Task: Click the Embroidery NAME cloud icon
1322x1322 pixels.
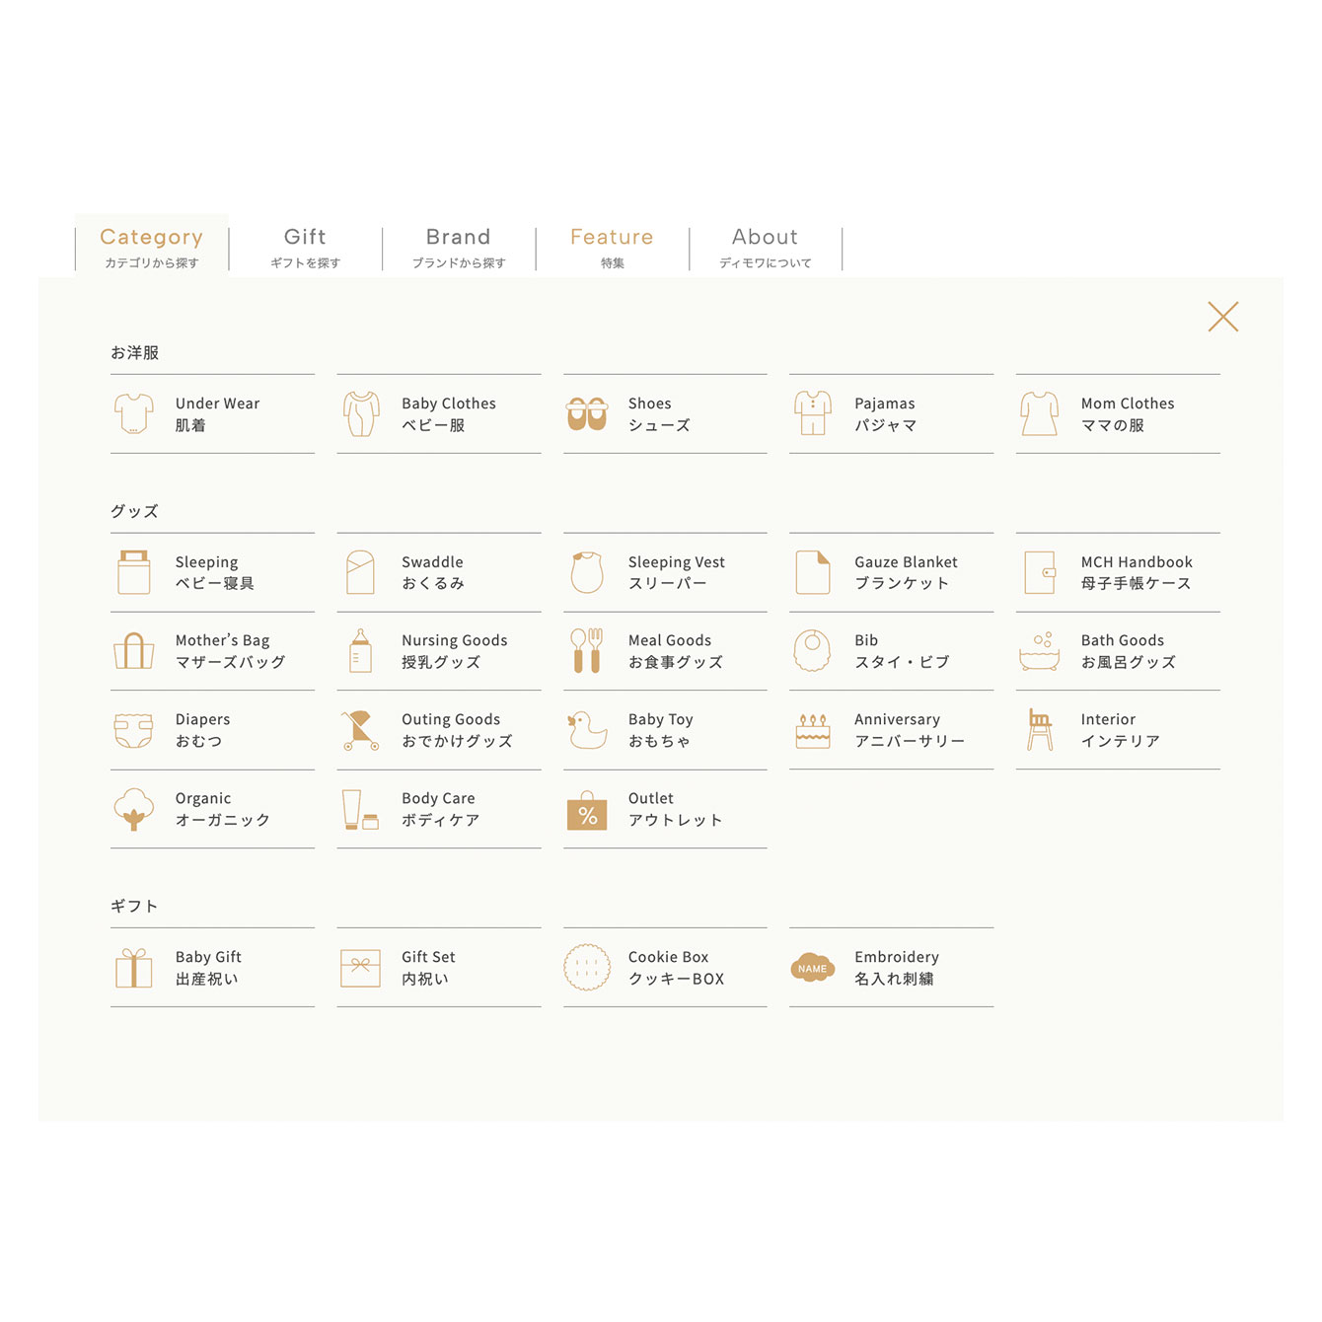Action: [812, 968]
